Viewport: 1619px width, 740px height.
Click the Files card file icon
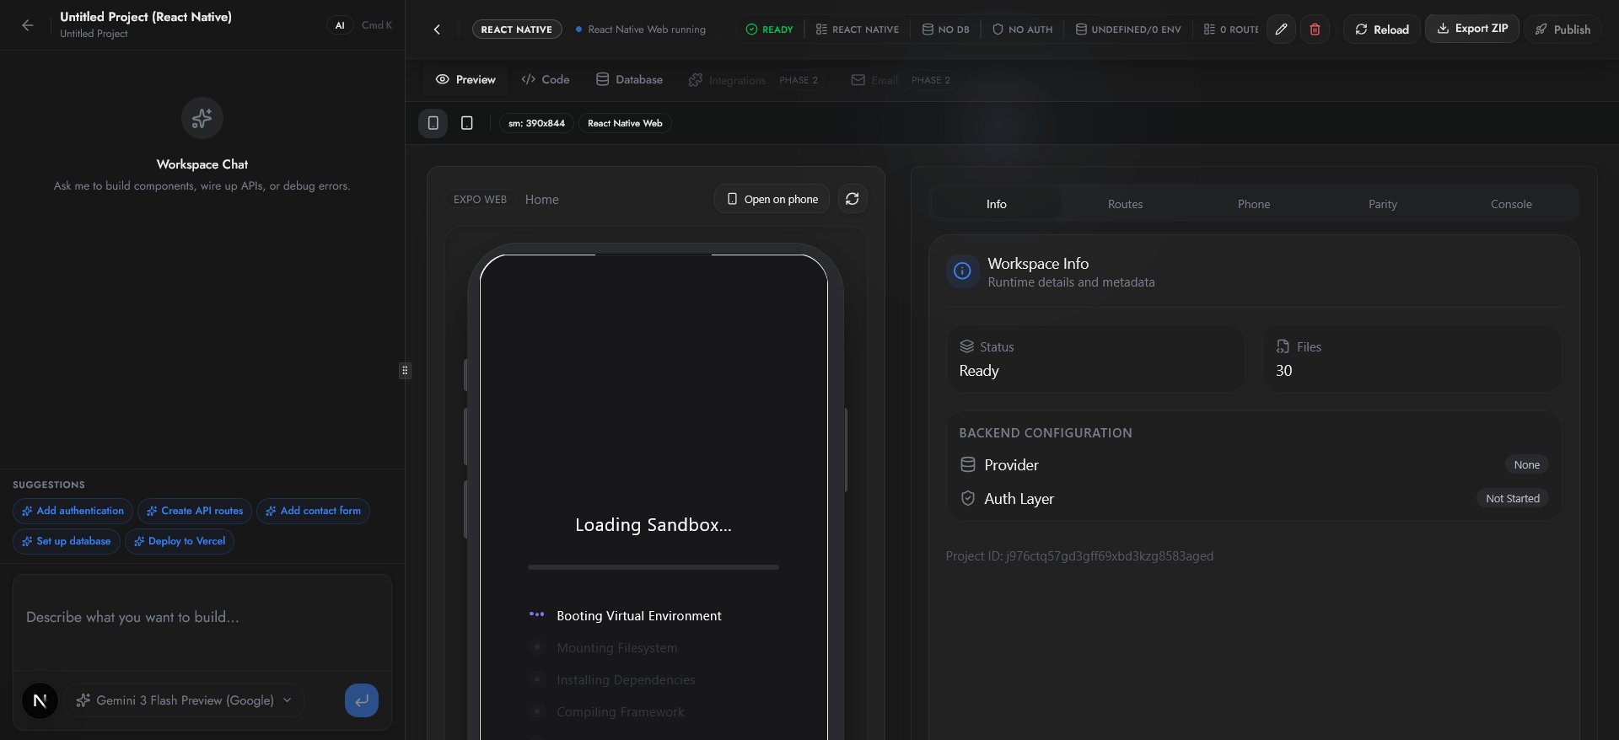[x=1283, y=346]
